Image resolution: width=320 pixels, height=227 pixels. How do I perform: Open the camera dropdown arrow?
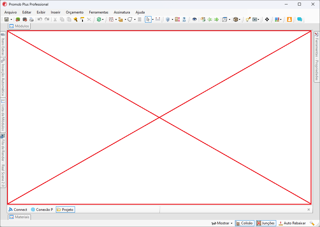pyautogui.click(x=258, y=20)
